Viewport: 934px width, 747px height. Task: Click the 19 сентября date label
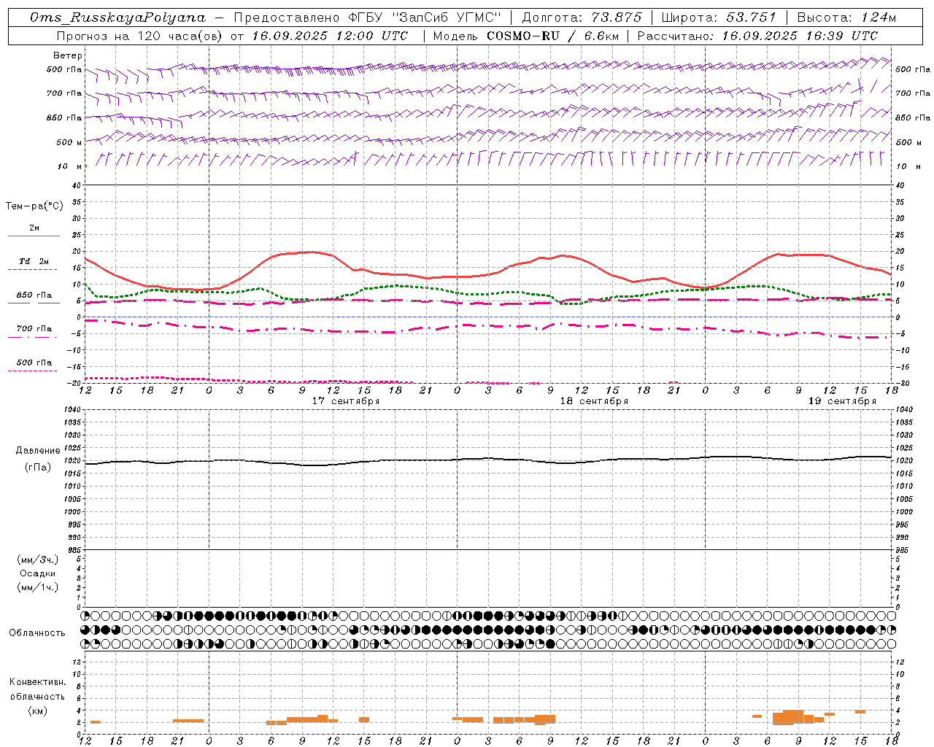[x=842, y=401]
